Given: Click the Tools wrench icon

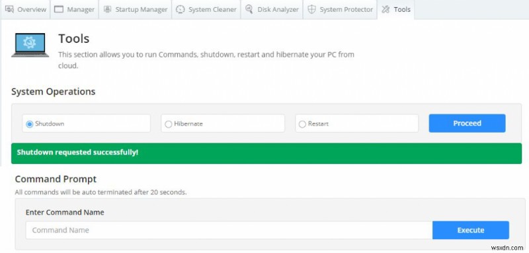Looking at the screenshot, I should 386,9.
